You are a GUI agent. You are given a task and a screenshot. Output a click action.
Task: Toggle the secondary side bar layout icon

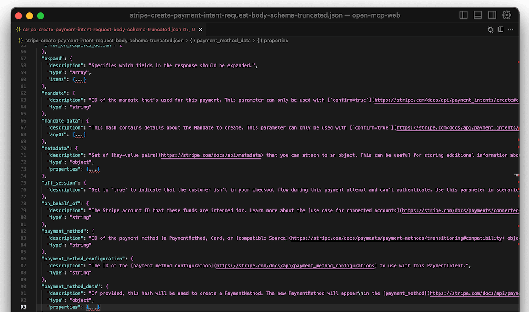pos(492,15)
